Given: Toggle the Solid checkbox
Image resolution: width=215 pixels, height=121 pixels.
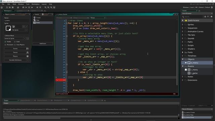Looking at the screenshot, I should (x=15, y=42).
